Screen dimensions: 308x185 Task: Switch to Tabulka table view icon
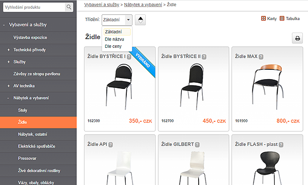pos(282,18)
